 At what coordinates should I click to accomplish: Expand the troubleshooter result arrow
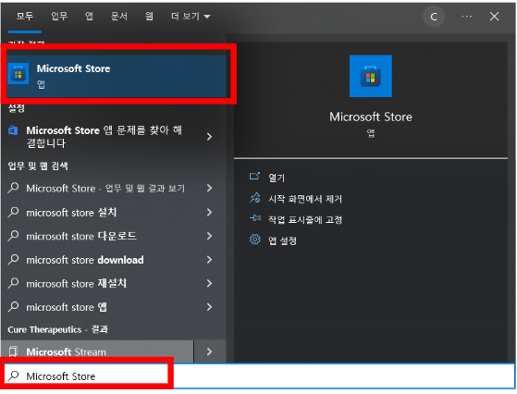pyautogui.click(x=209, y=137)
